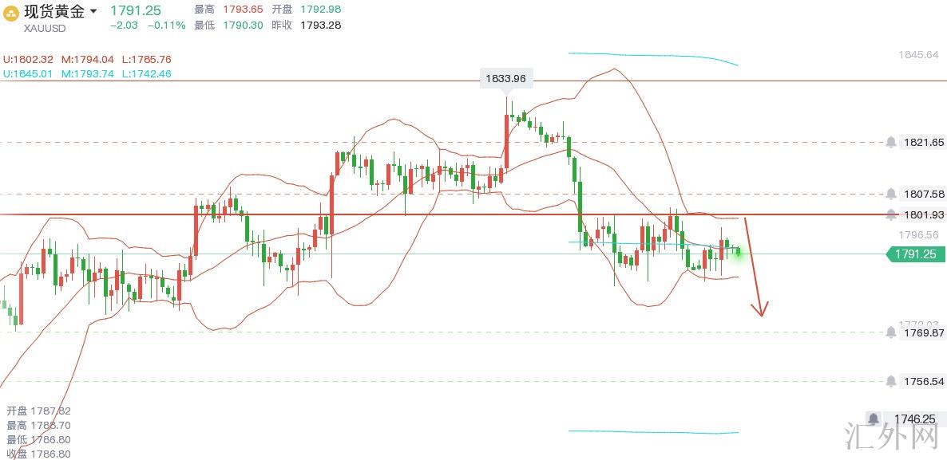Click the header price 1791.25
Viewport: 947px width, 460px height.
pyautogui.click(x=135, y=10)
